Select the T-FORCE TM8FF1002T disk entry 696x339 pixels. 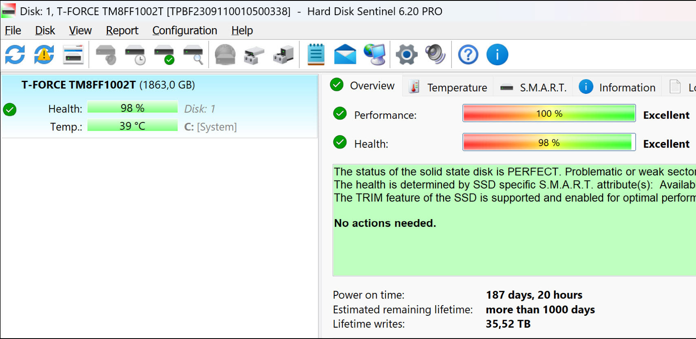(108, 85)
